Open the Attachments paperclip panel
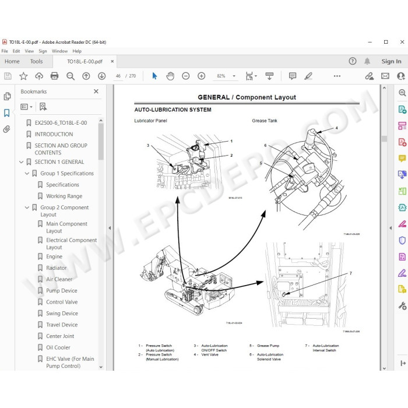This screenshot has width=408, height=408. point(7,129)
